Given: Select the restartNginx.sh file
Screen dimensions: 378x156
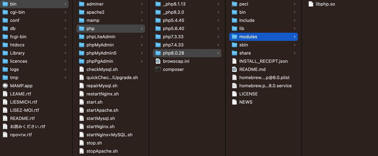Looking at the screenshot, I should [x=102, y=94].
